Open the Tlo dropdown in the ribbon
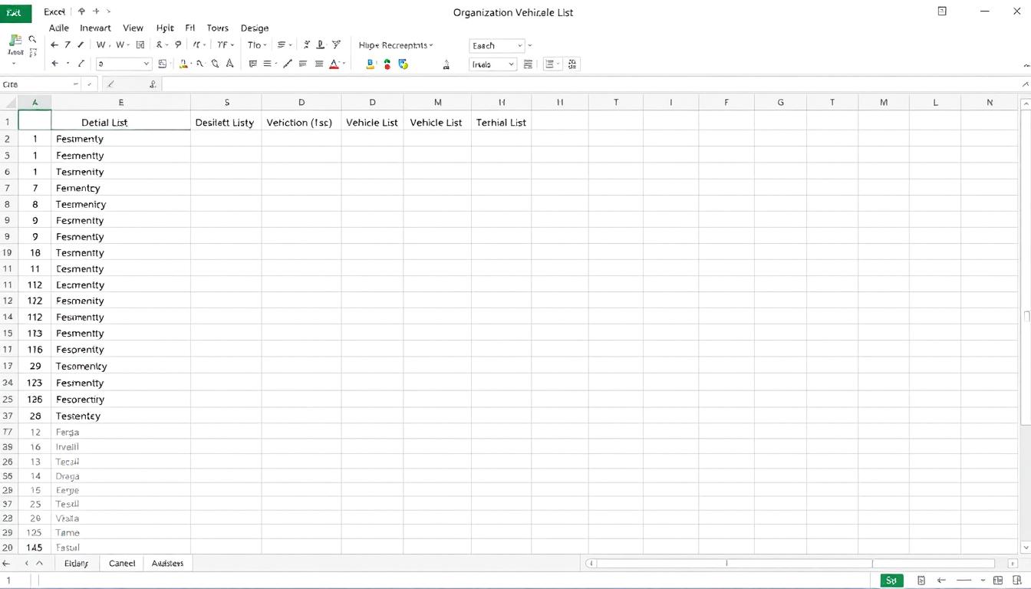The width and height of the screenshot is (1031, 589). (x=257, y=45)
